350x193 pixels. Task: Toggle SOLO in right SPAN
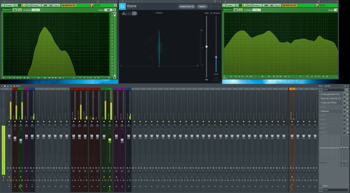[272, 5]
